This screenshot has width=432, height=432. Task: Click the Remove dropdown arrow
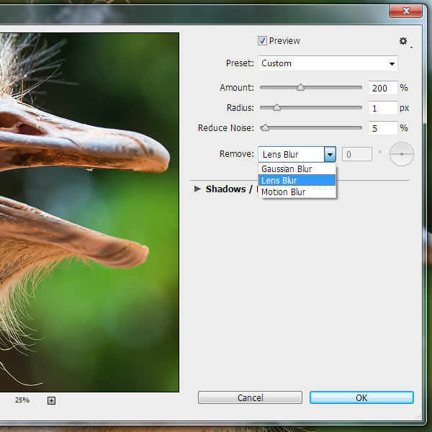pos(330,154)
